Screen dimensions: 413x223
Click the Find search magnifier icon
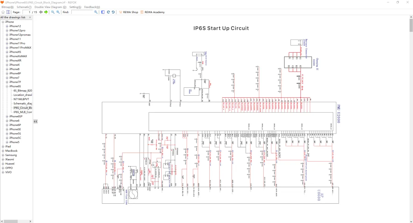96,12
